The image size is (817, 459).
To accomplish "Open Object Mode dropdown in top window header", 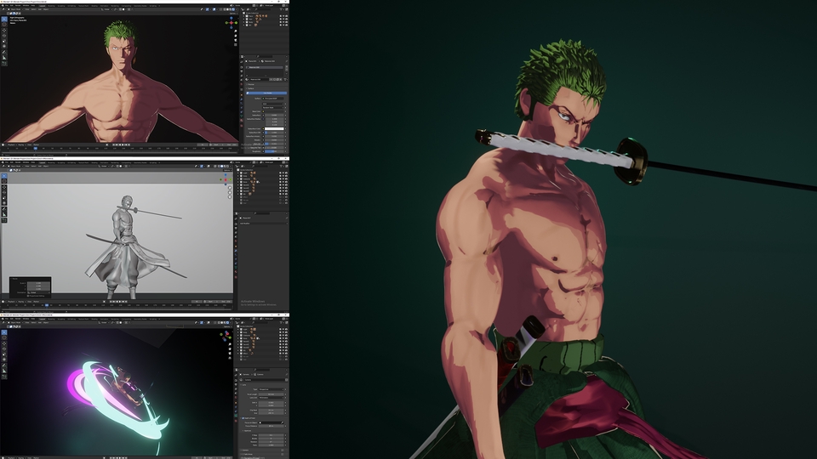I will point(15,9).
